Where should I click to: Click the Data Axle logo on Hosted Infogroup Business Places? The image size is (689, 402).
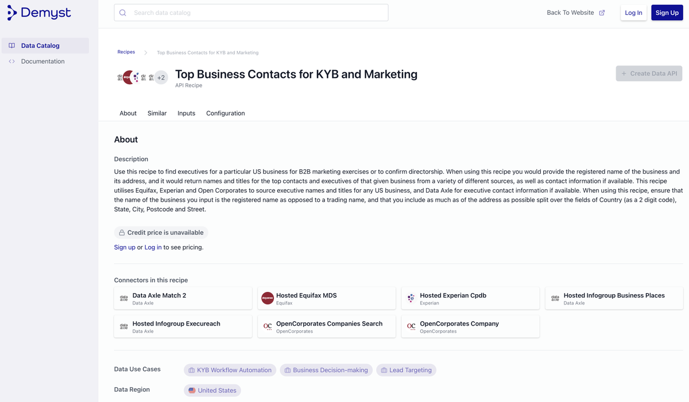pyautogui.click(x=555, y=298)
